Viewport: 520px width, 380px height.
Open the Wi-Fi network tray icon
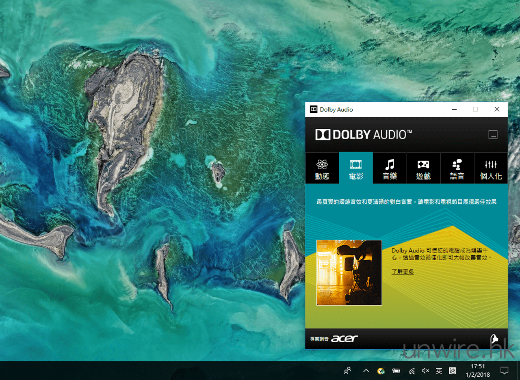click(412, 371)
